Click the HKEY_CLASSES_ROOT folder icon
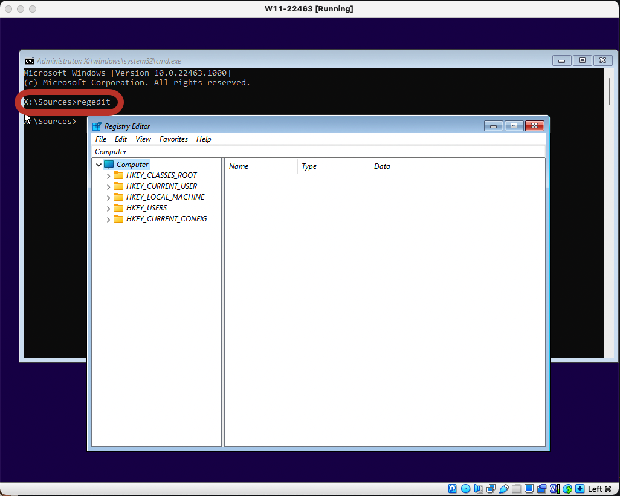620x496 pixels. tap(118, 175)
